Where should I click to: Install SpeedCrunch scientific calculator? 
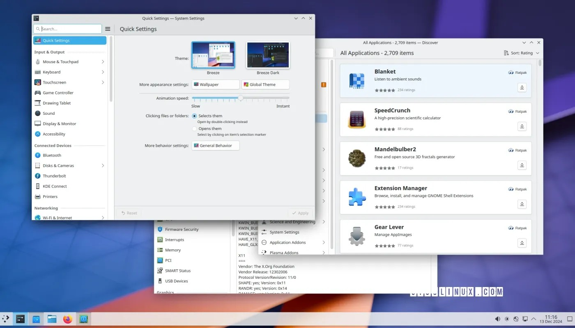pyautogui.click(x=522, y=126)
